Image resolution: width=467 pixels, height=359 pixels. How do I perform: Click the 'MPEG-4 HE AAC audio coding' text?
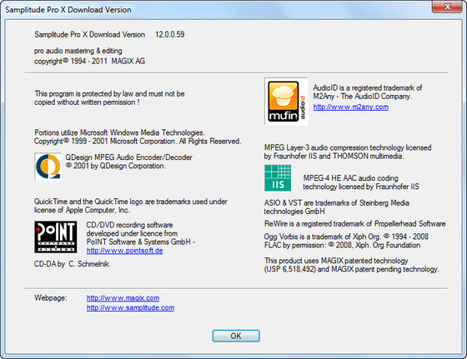(350, 178)
